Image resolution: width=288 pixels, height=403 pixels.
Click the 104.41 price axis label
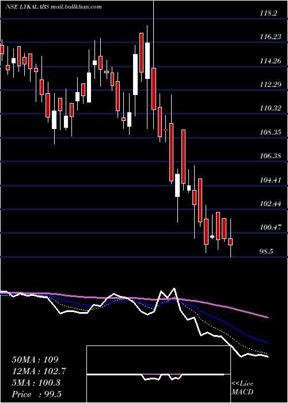coord(270,180)
